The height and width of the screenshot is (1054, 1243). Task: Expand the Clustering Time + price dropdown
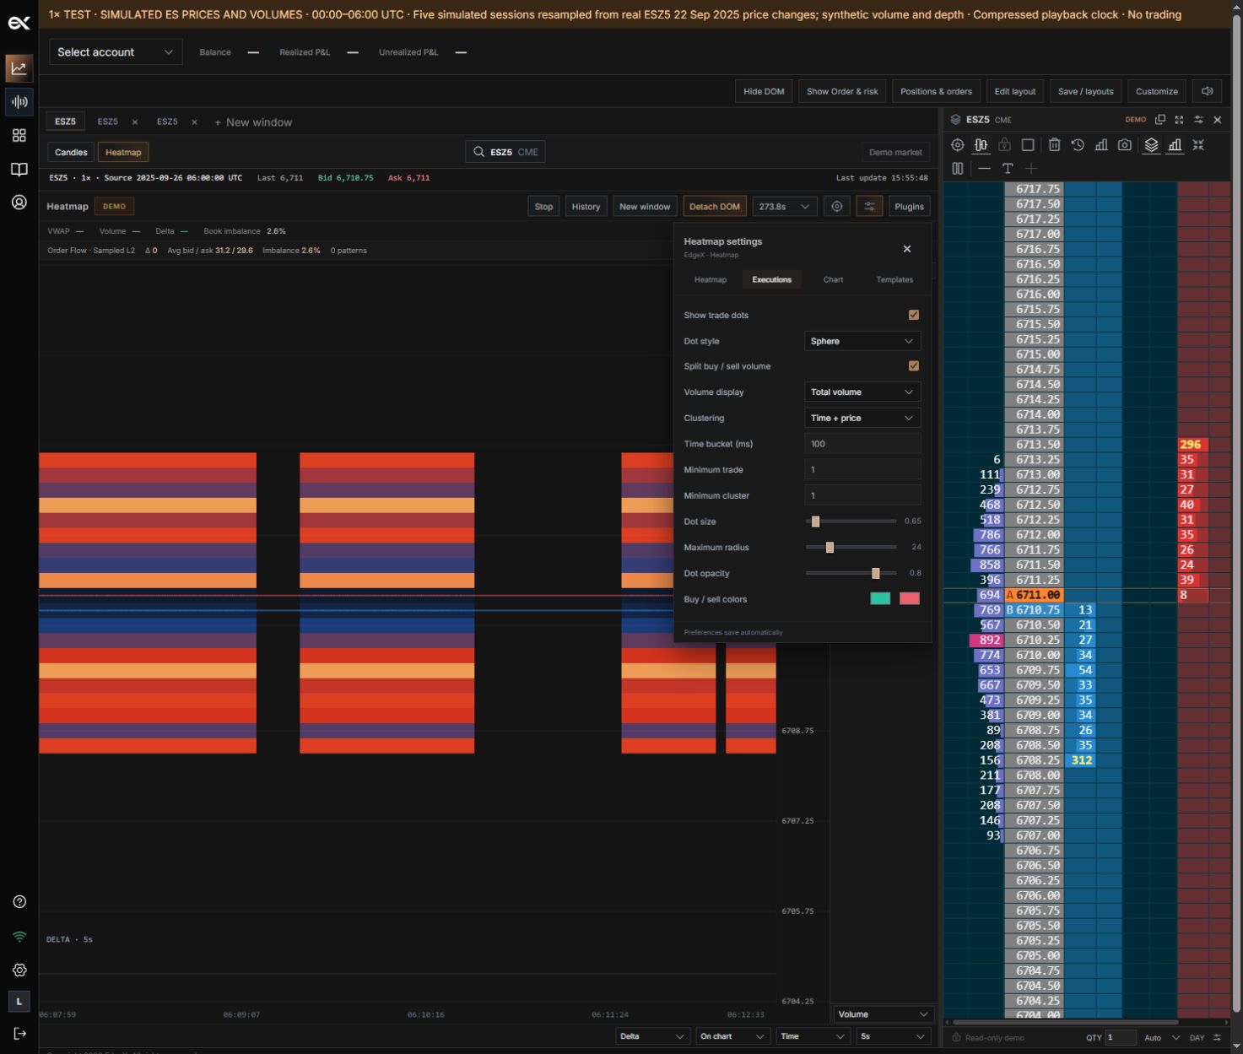(x=862, y=418)
